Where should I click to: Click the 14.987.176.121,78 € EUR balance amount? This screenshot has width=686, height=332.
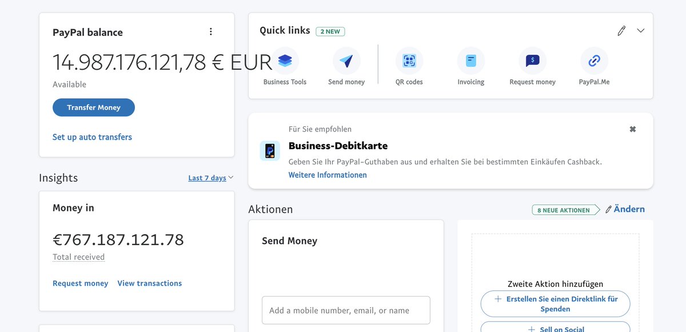coord(162,62)
